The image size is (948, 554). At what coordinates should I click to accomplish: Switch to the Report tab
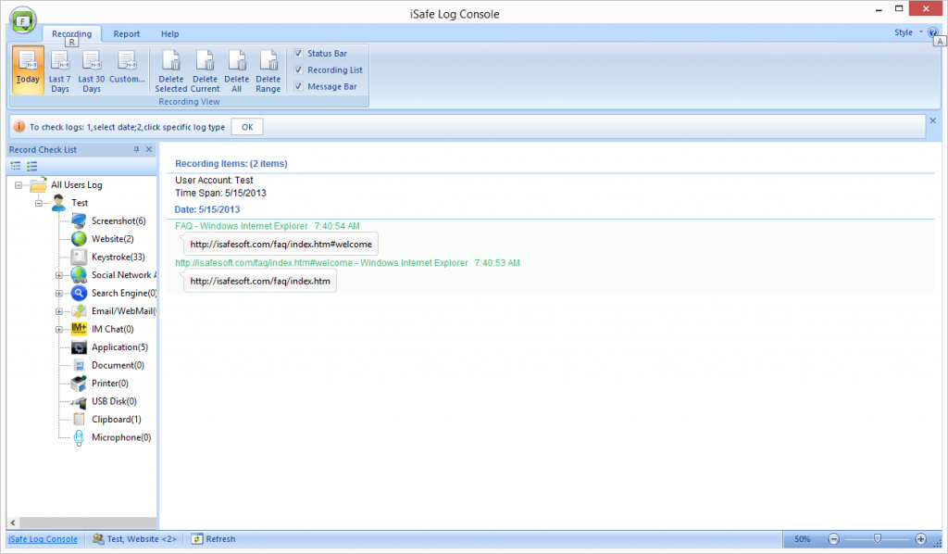point(127,34)
